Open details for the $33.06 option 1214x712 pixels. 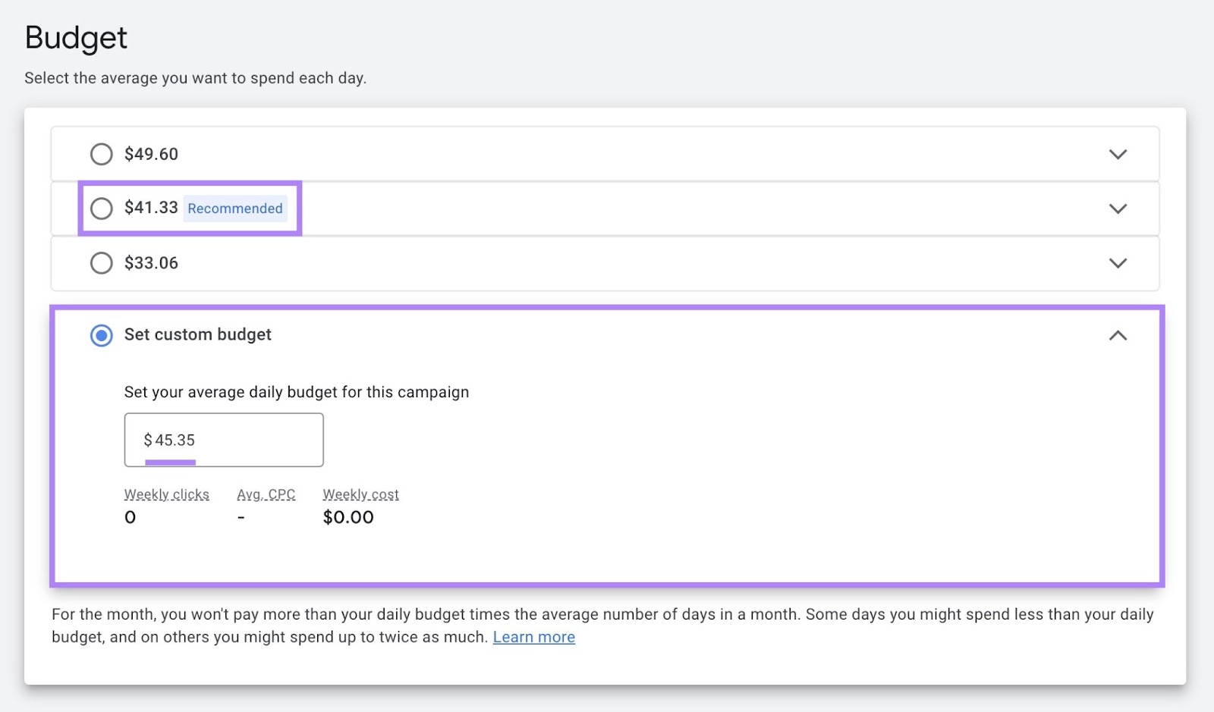pyautogui.click(x=1117, y=262)
